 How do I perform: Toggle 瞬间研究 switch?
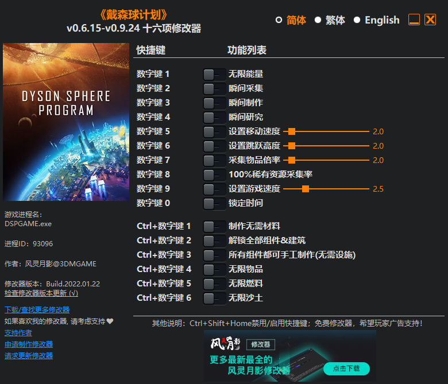click(214, 117)
